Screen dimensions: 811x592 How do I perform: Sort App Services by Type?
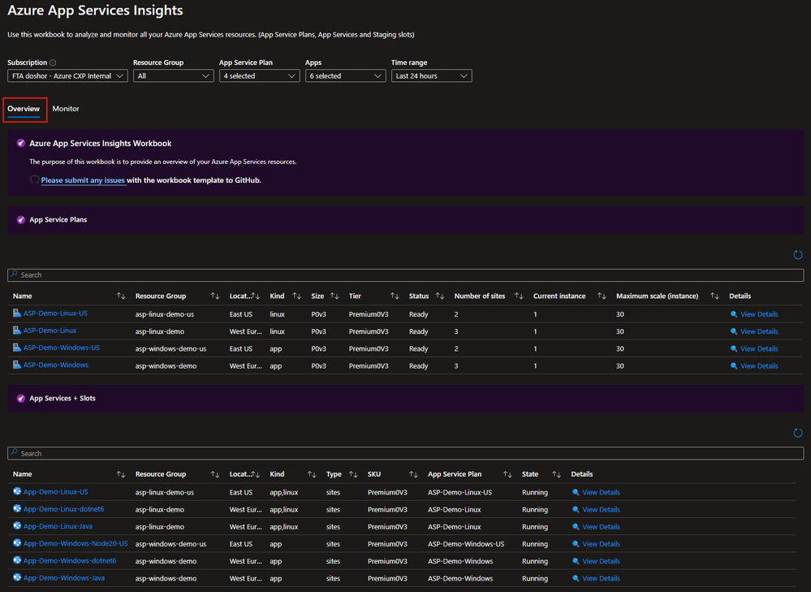pyautogui.click(x=353, y=474)
